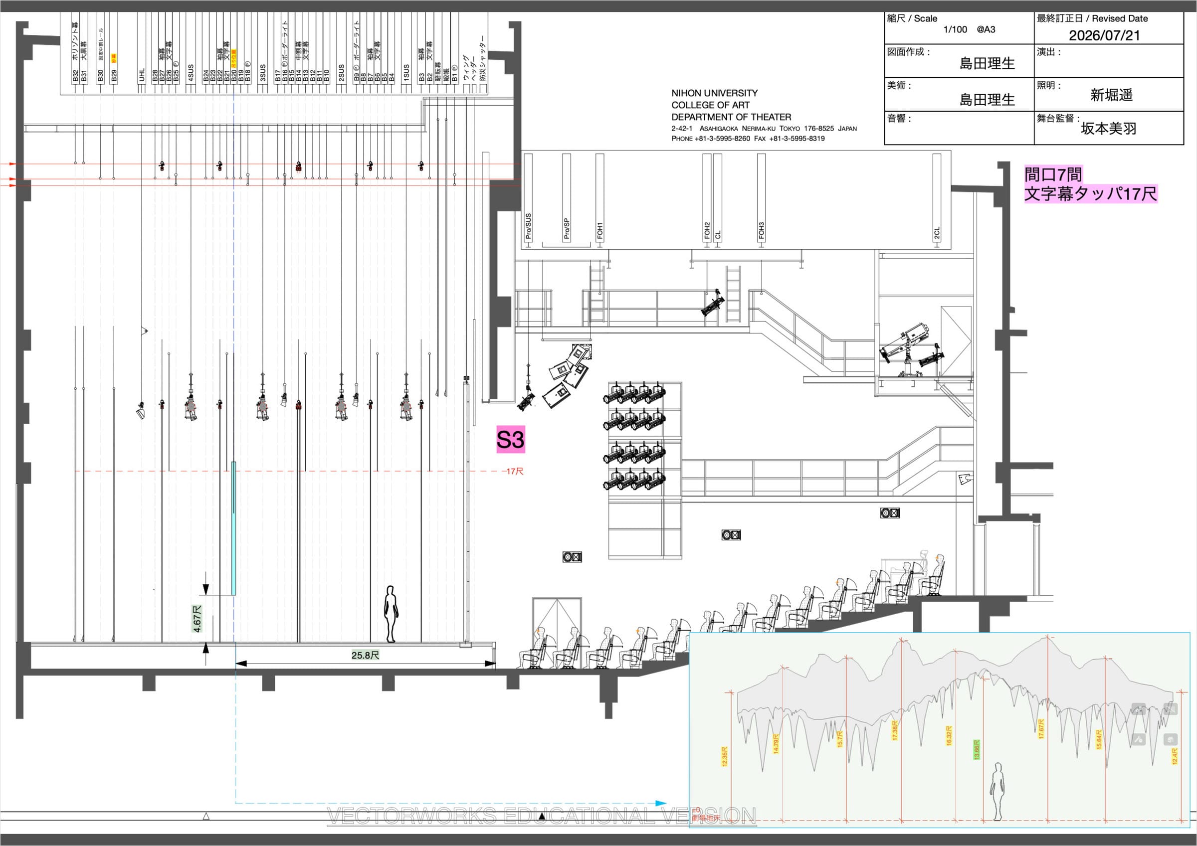Select the FOH3 label
The width and height of the screenshot is (1197, 846).
[x=761, y=231]
